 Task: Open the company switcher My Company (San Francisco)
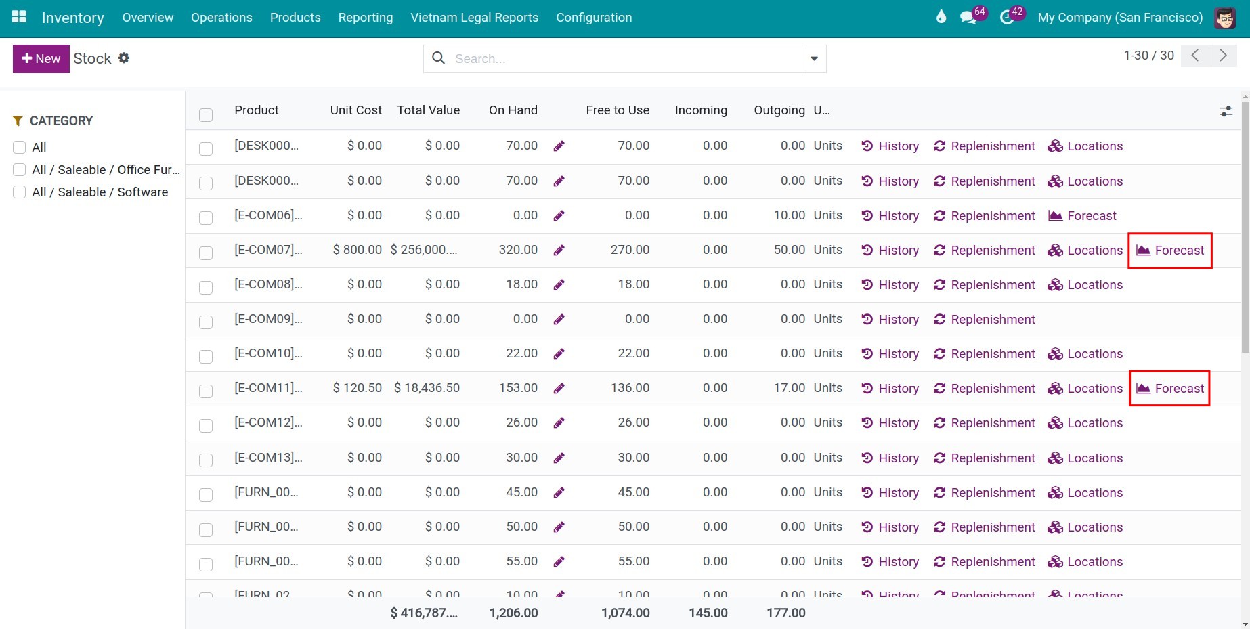1120,18
